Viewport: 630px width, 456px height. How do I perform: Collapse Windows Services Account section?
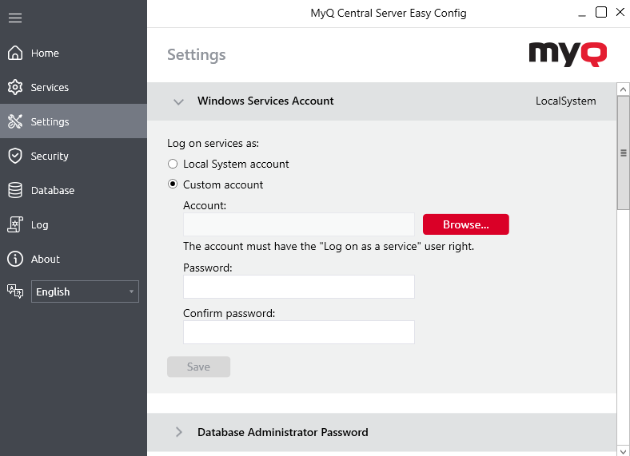[x=178, y=101]
